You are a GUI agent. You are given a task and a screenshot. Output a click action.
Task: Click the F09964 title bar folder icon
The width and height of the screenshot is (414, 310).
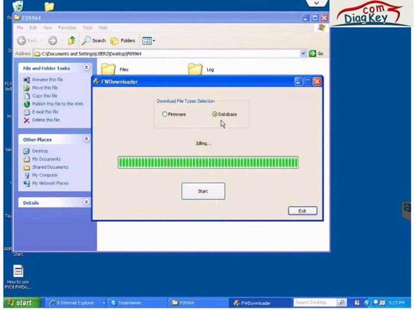pyautogui.click(x=17, y=18)
